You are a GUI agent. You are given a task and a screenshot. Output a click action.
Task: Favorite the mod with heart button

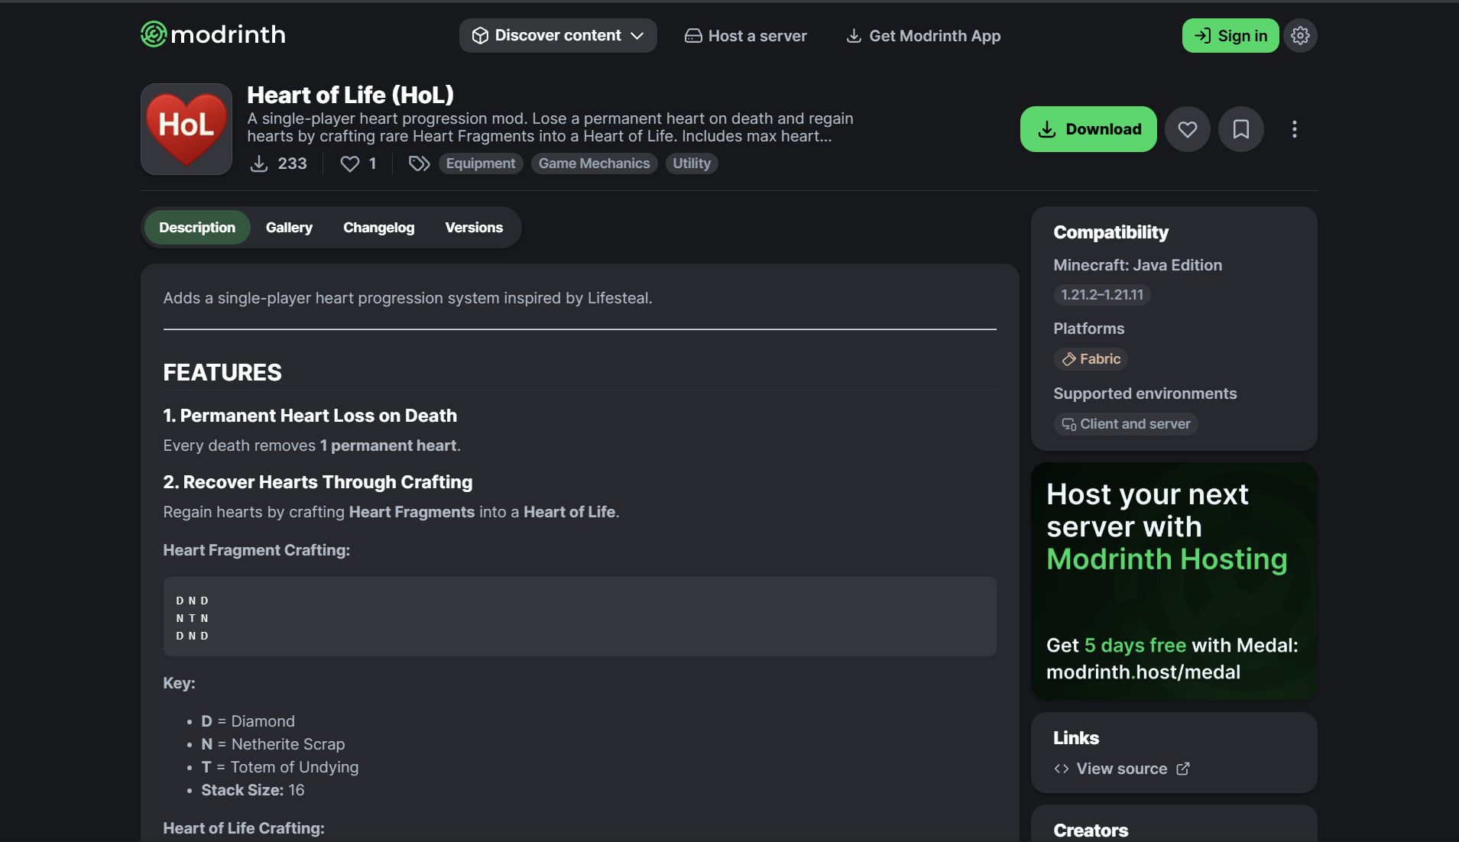1187,129
